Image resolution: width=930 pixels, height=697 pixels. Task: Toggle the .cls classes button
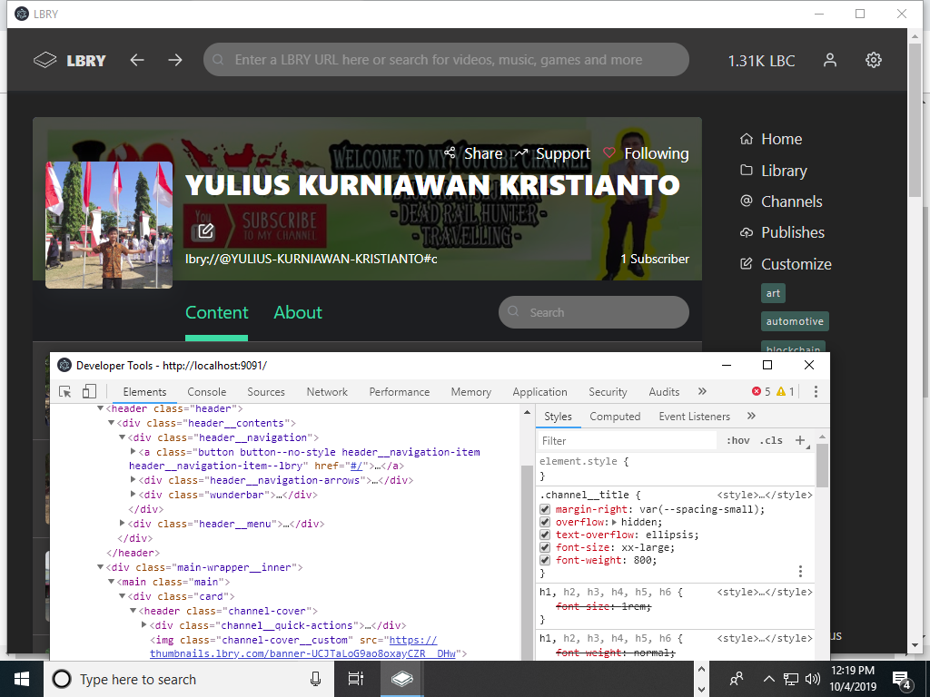point(771,441)
